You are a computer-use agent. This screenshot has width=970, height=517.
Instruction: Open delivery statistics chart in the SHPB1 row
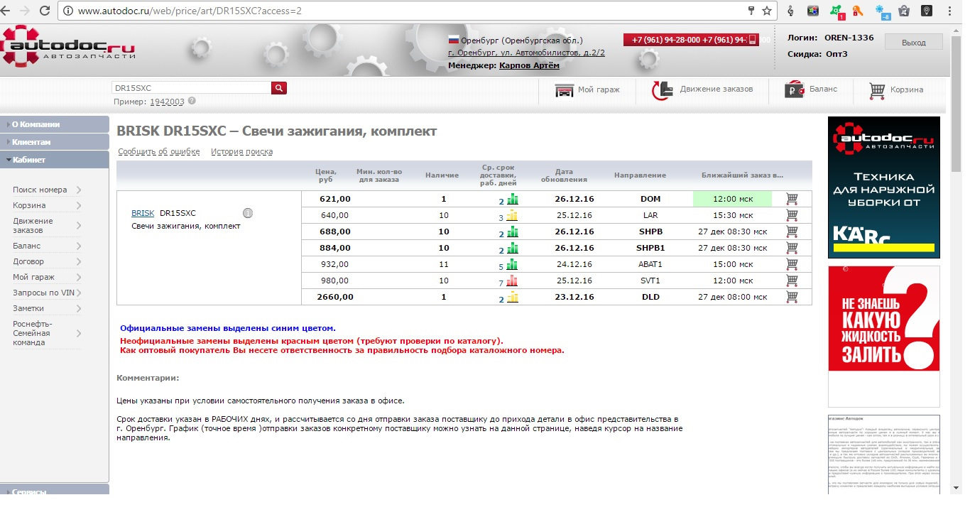tap(512, 249)
